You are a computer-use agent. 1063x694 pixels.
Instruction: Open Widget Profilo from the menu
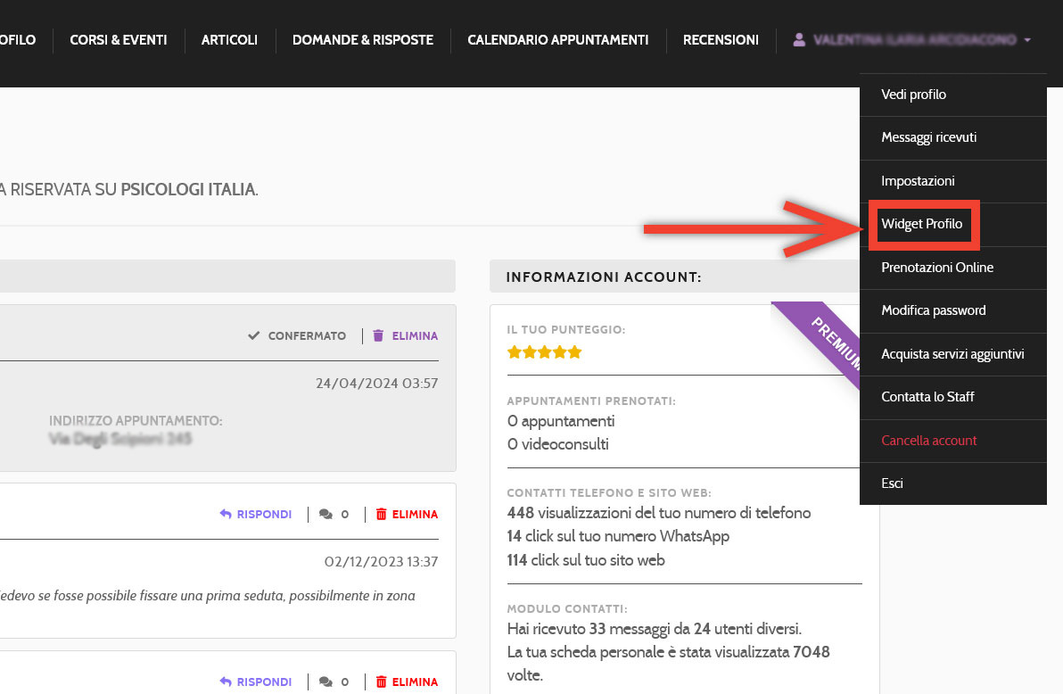(x=922, y=224)
